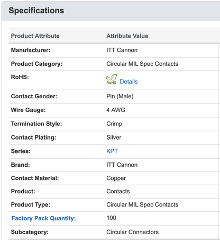Click the Copper contact material value
220x240 pixels.
[116, 178]
